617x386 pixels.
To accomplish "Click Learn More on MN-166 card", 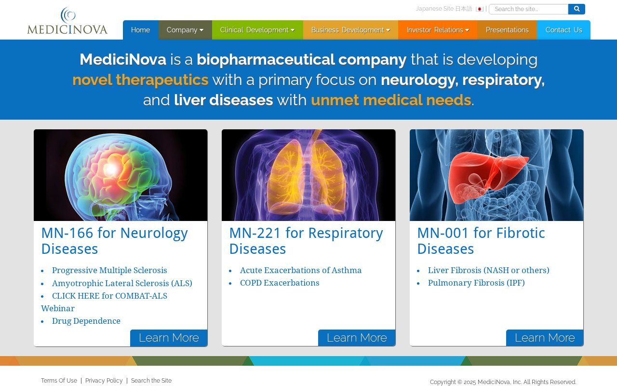I will (x=169, y=338).
